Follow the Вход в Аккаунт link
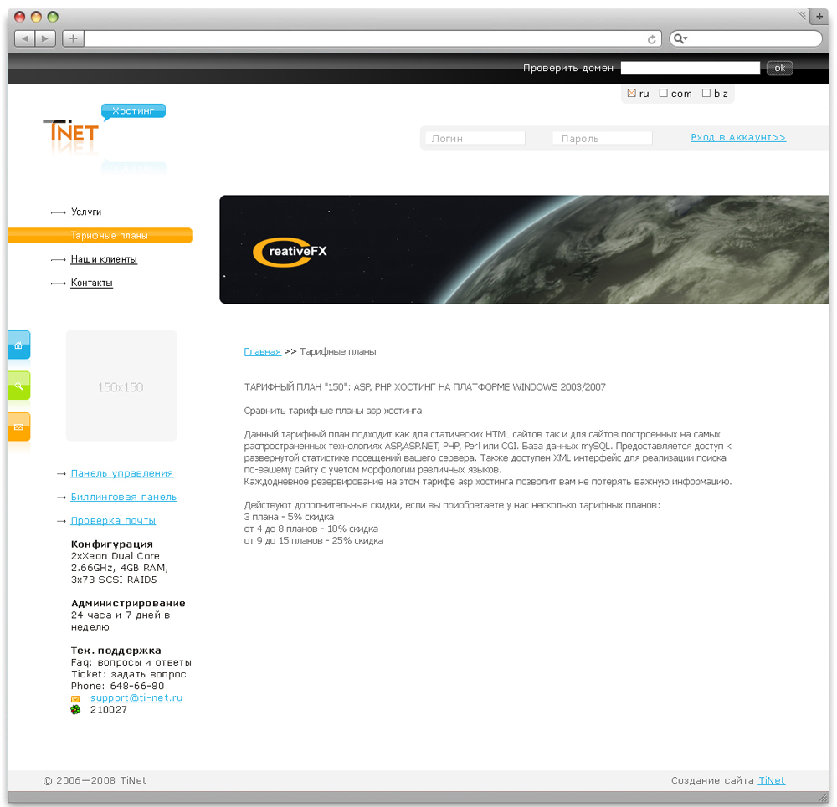This screenshot has width=837, height=807. point(738,137)
